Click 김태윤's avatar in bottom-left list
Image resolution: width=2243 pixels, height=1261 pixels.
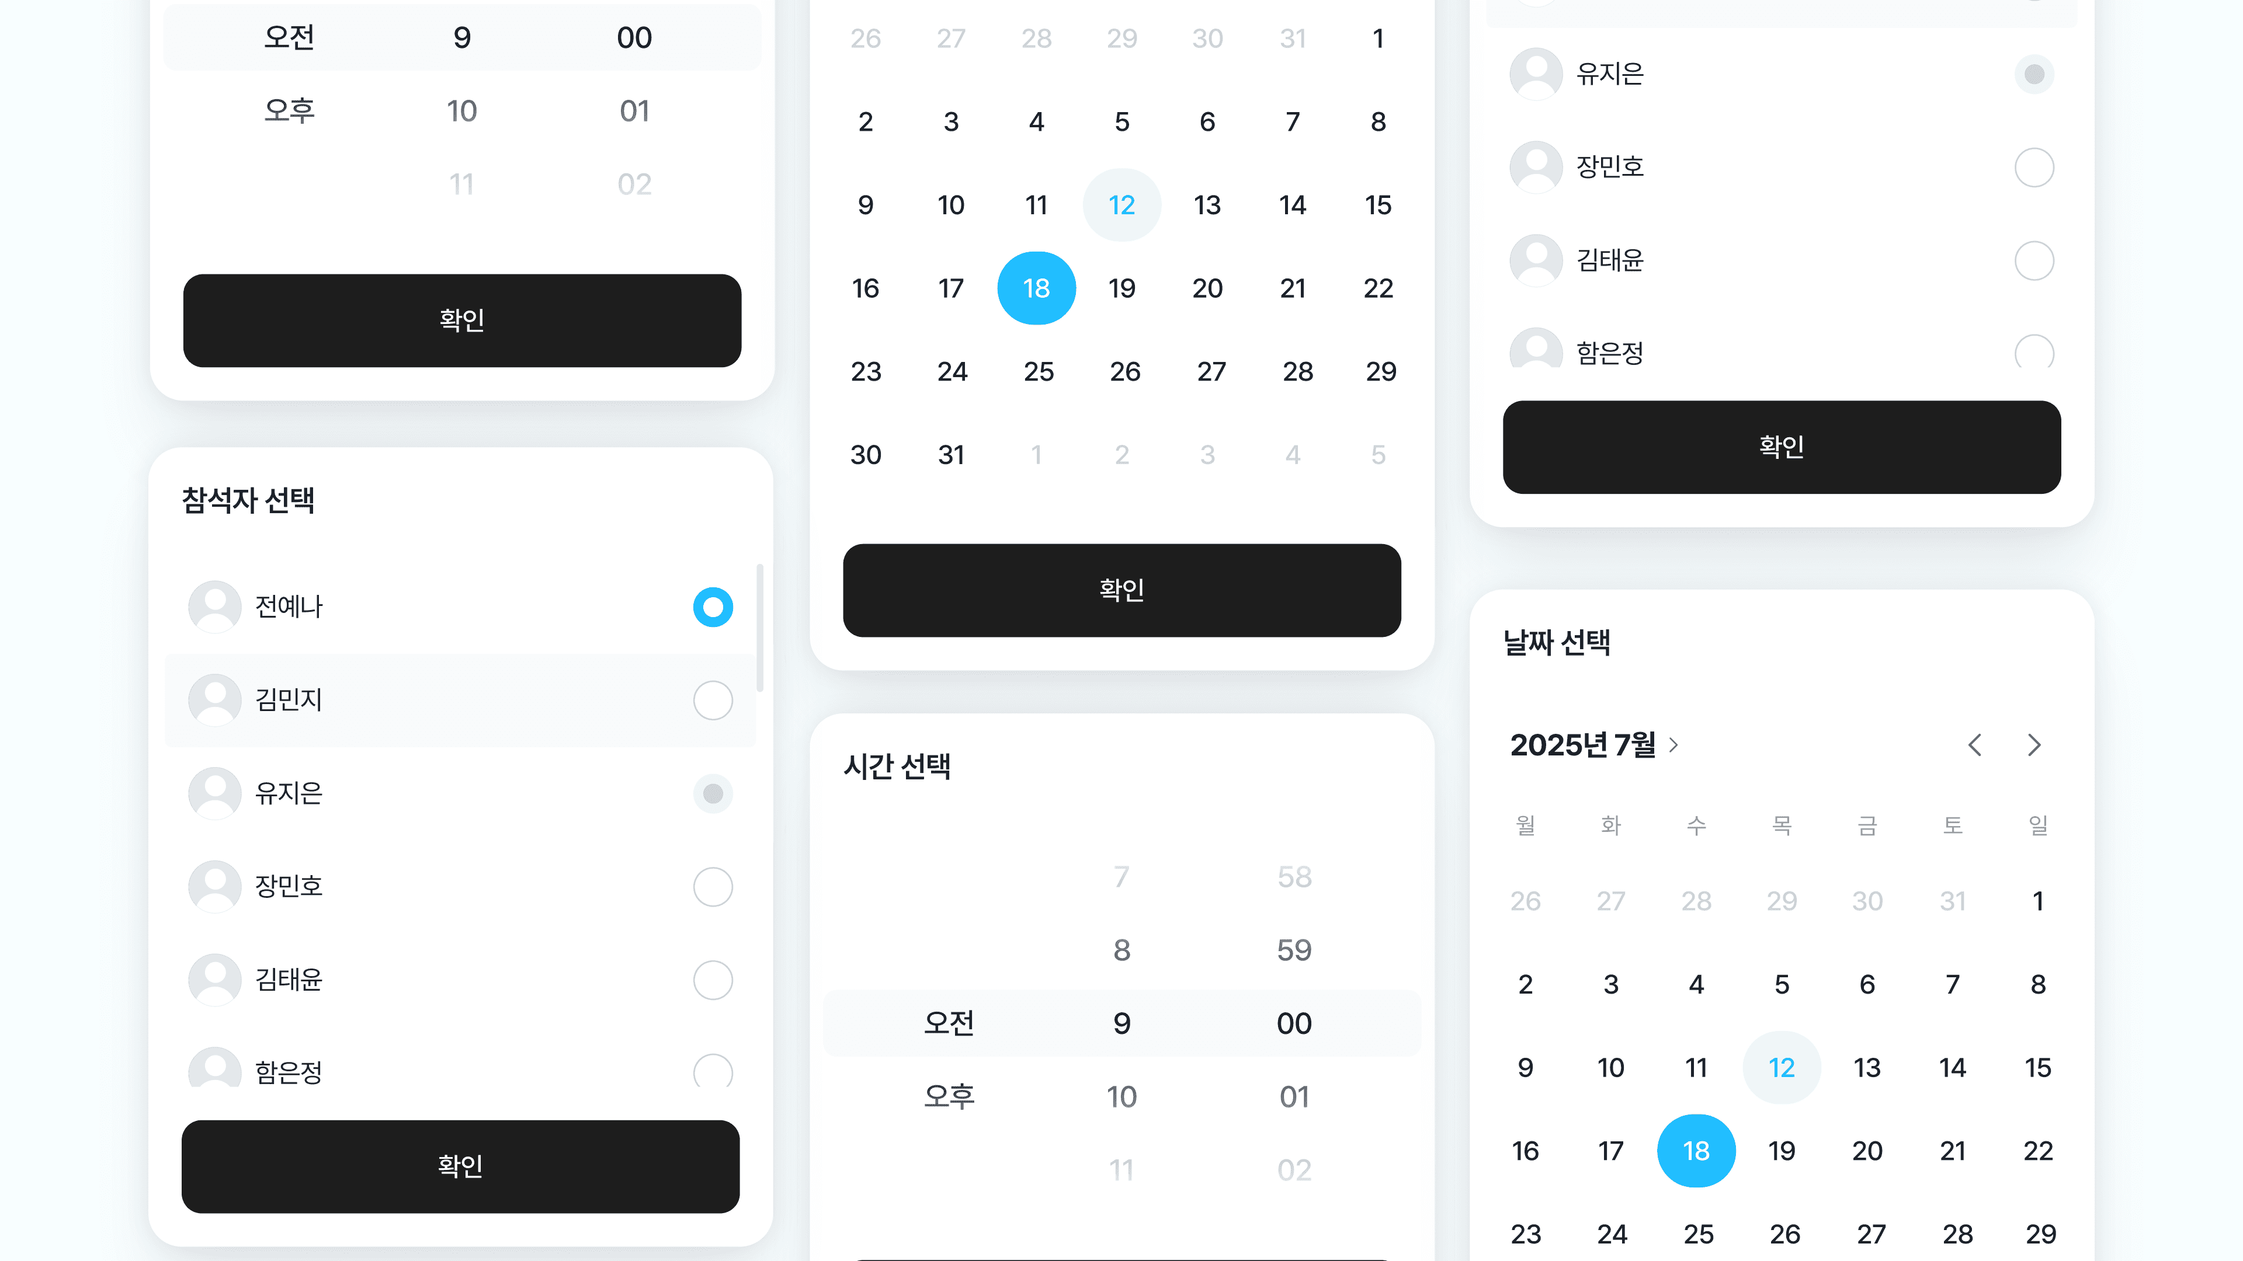214,980
